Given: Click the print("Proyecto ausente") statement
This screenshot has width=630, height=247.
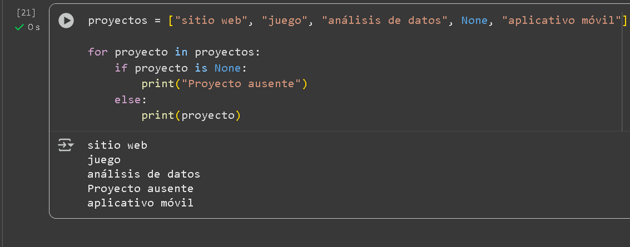Looking at the screenshot, I should pyautogui.click(x=224, y=84).
